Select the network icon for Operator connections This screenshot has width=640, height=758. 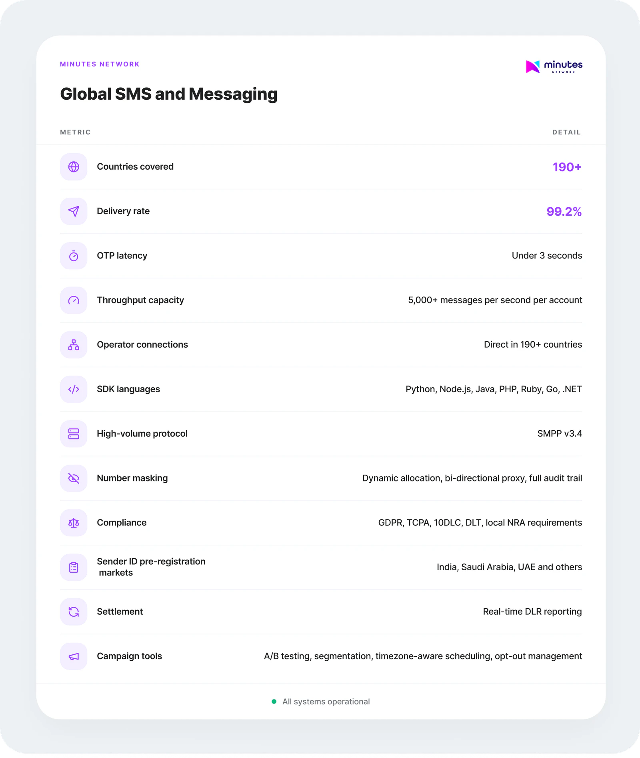74,345
